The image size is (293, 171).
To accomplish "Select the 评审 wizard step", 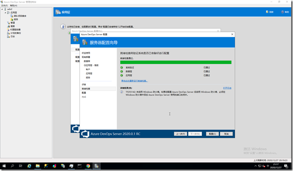I will pyautogui.click(x=84, y=84).
